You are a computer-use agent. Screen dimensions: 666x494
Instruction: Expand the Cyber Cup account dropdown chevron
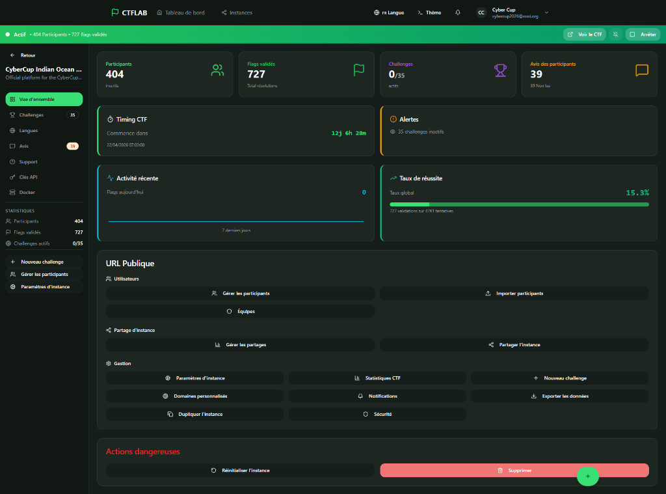click(x=546, y=13)
